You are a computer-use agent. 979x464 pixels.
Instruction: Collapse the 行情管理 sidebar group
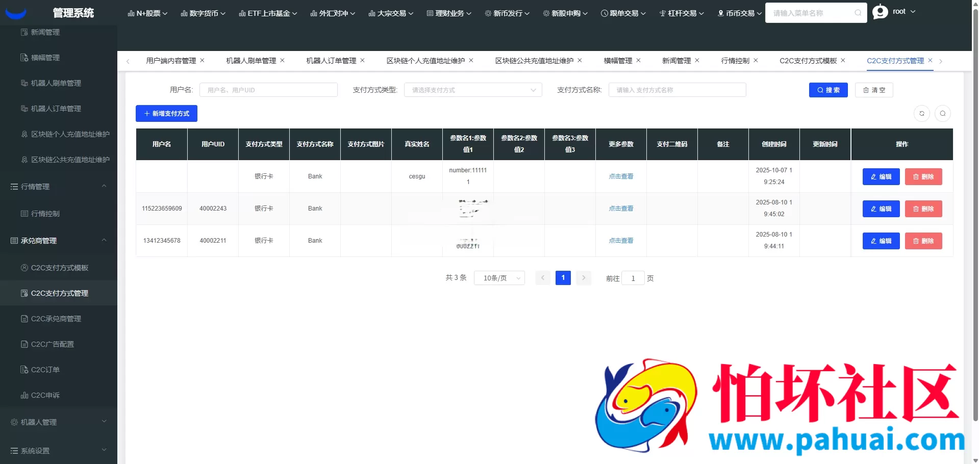pyautogui.click(x=59, y=187)
